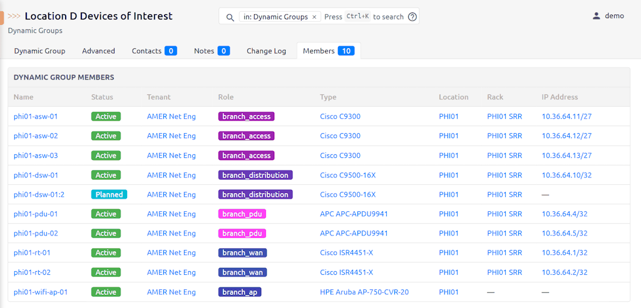View the Change Log tab

click(x=266, y=51)
